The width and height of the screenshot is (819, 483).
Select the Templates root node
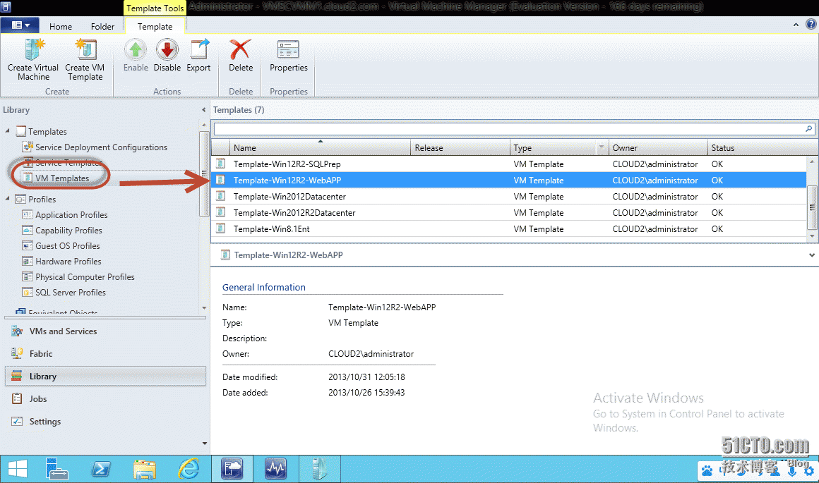click(x=47, y=131)
